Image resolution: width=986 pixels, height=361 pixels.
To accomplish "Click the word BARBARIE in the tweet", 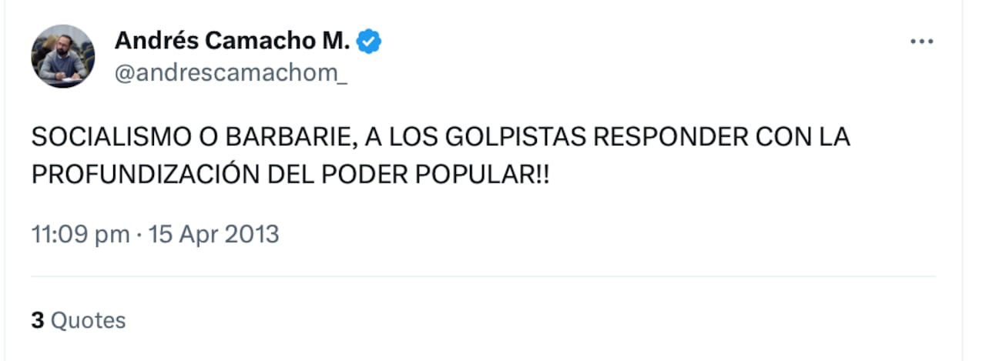I will (290, 137).
